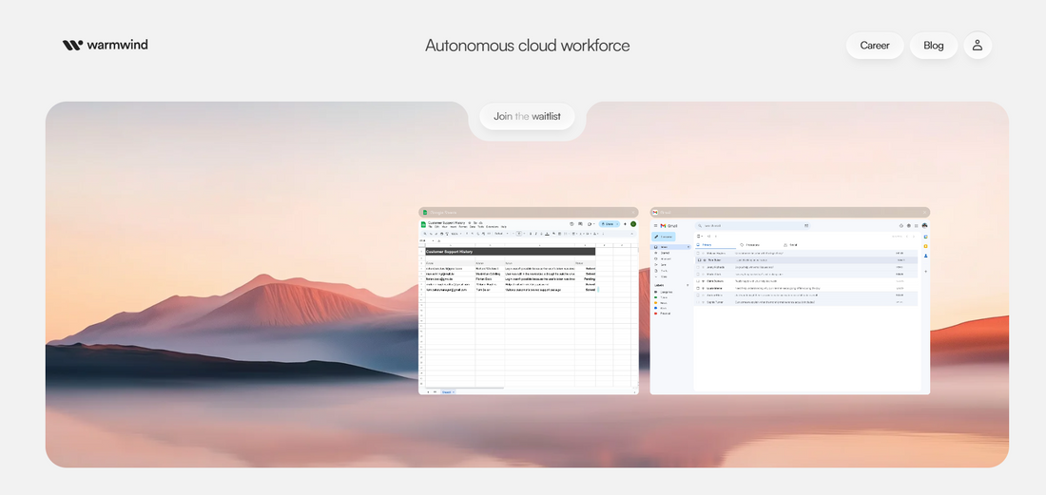Check the select-all checkbox above the inbox
1046x495 pixels.
click(699, 236)
